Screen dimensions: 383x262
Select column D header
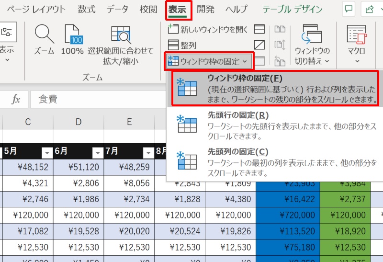coord(79,122)
